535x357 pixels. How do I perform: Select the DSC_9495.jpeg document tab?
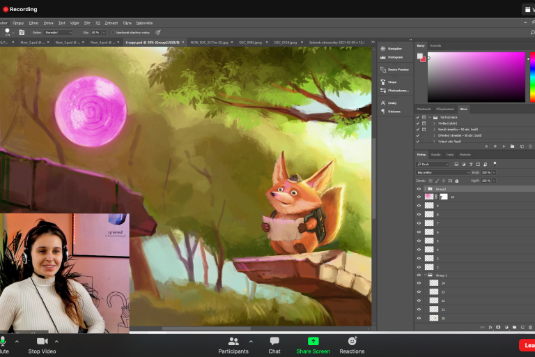tap(250, 43)
